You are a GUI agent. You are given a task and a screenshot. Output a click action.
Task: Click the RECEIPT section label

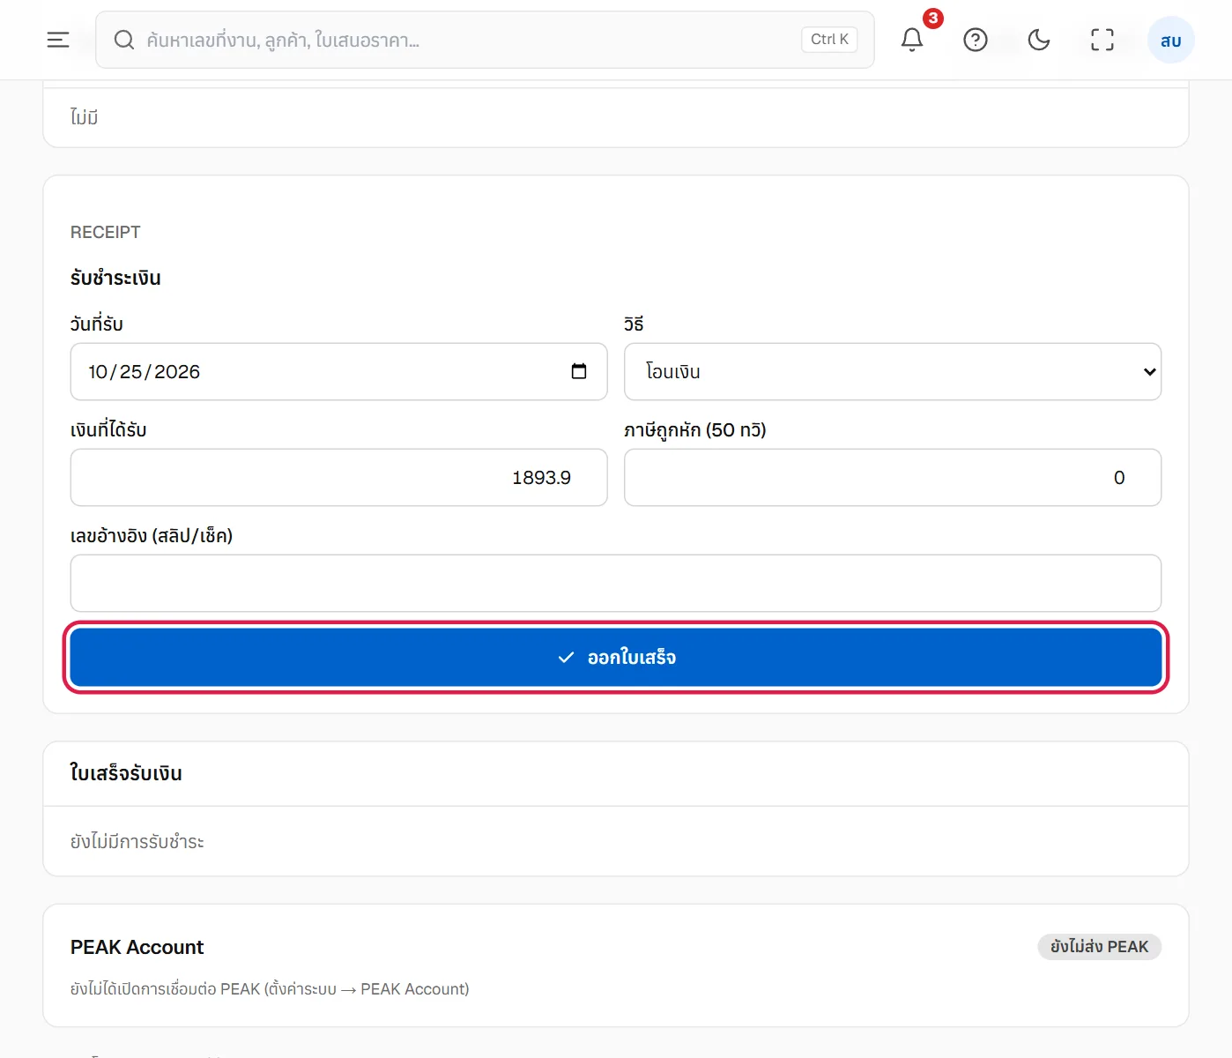coord(106,232)
